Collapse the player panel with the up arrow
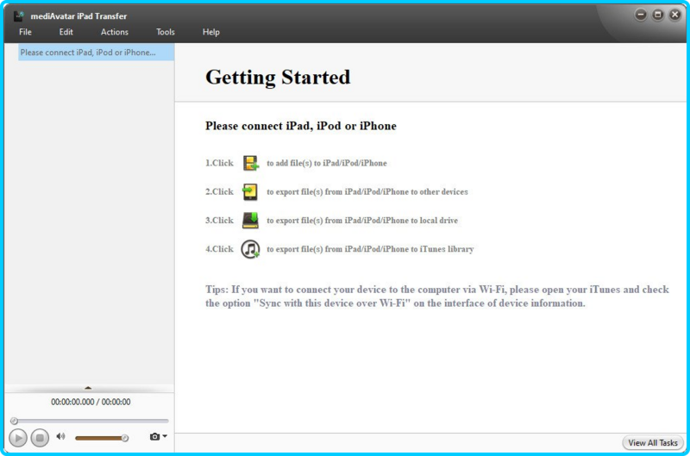 coord(88,388)
